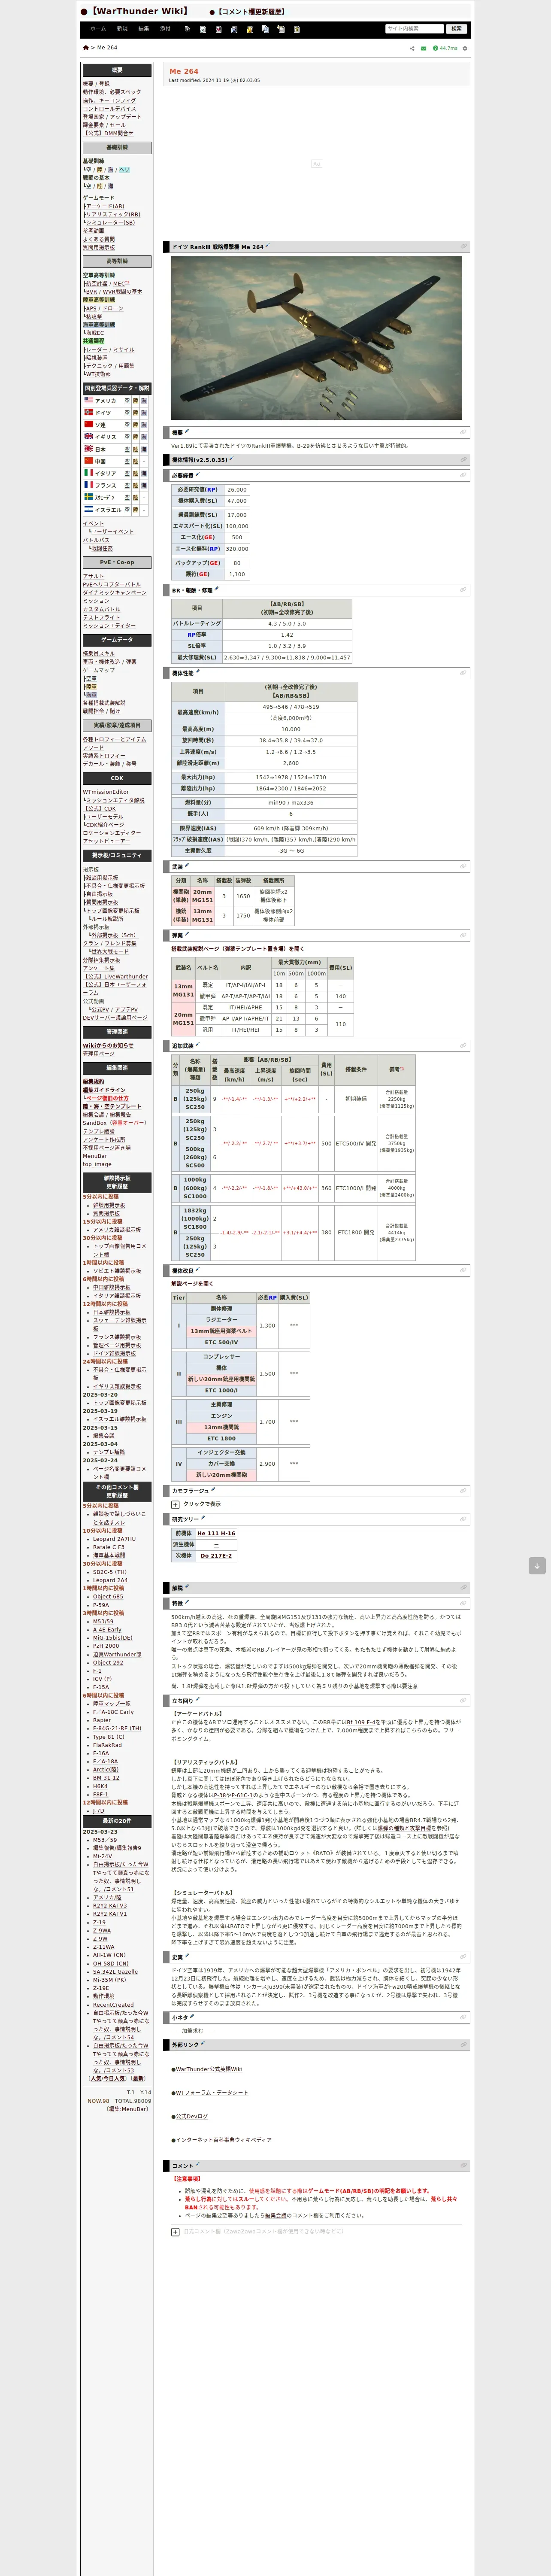Image resolution: width=551 pixels, height=2576 pixels.
Task: Open the 編集 menu in the top bar
Action: tap(144, 29)
